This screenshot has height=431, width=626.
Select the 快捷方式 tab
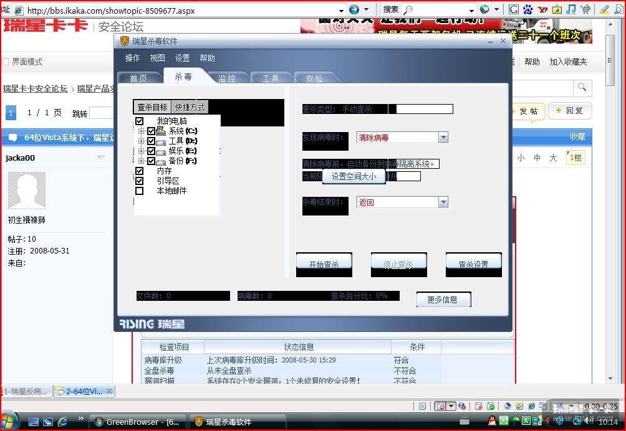tap(190, 107)
